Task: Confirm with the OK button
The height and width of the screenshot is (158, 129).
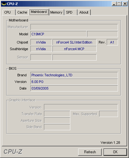Action: pos(115,152)
